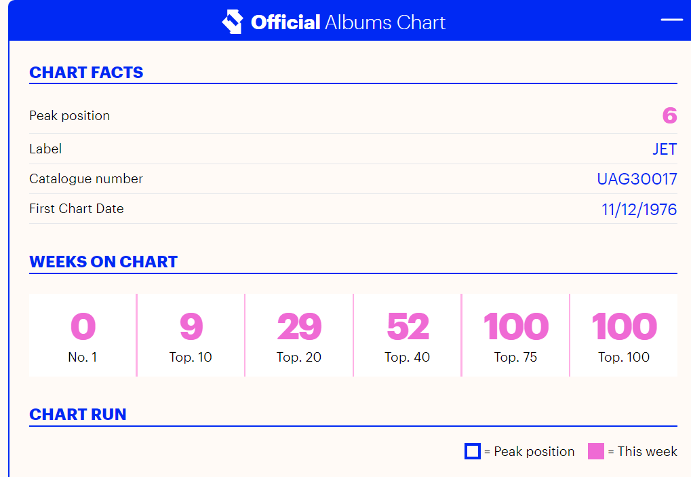Click the First Chart Date row label

click(x=77, y=209)
